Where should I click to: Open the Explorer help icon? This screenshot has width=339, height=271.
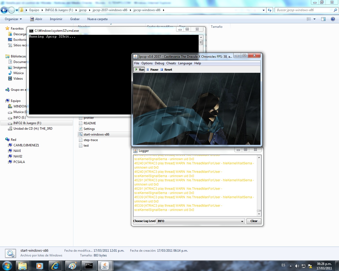click(333, 19)
